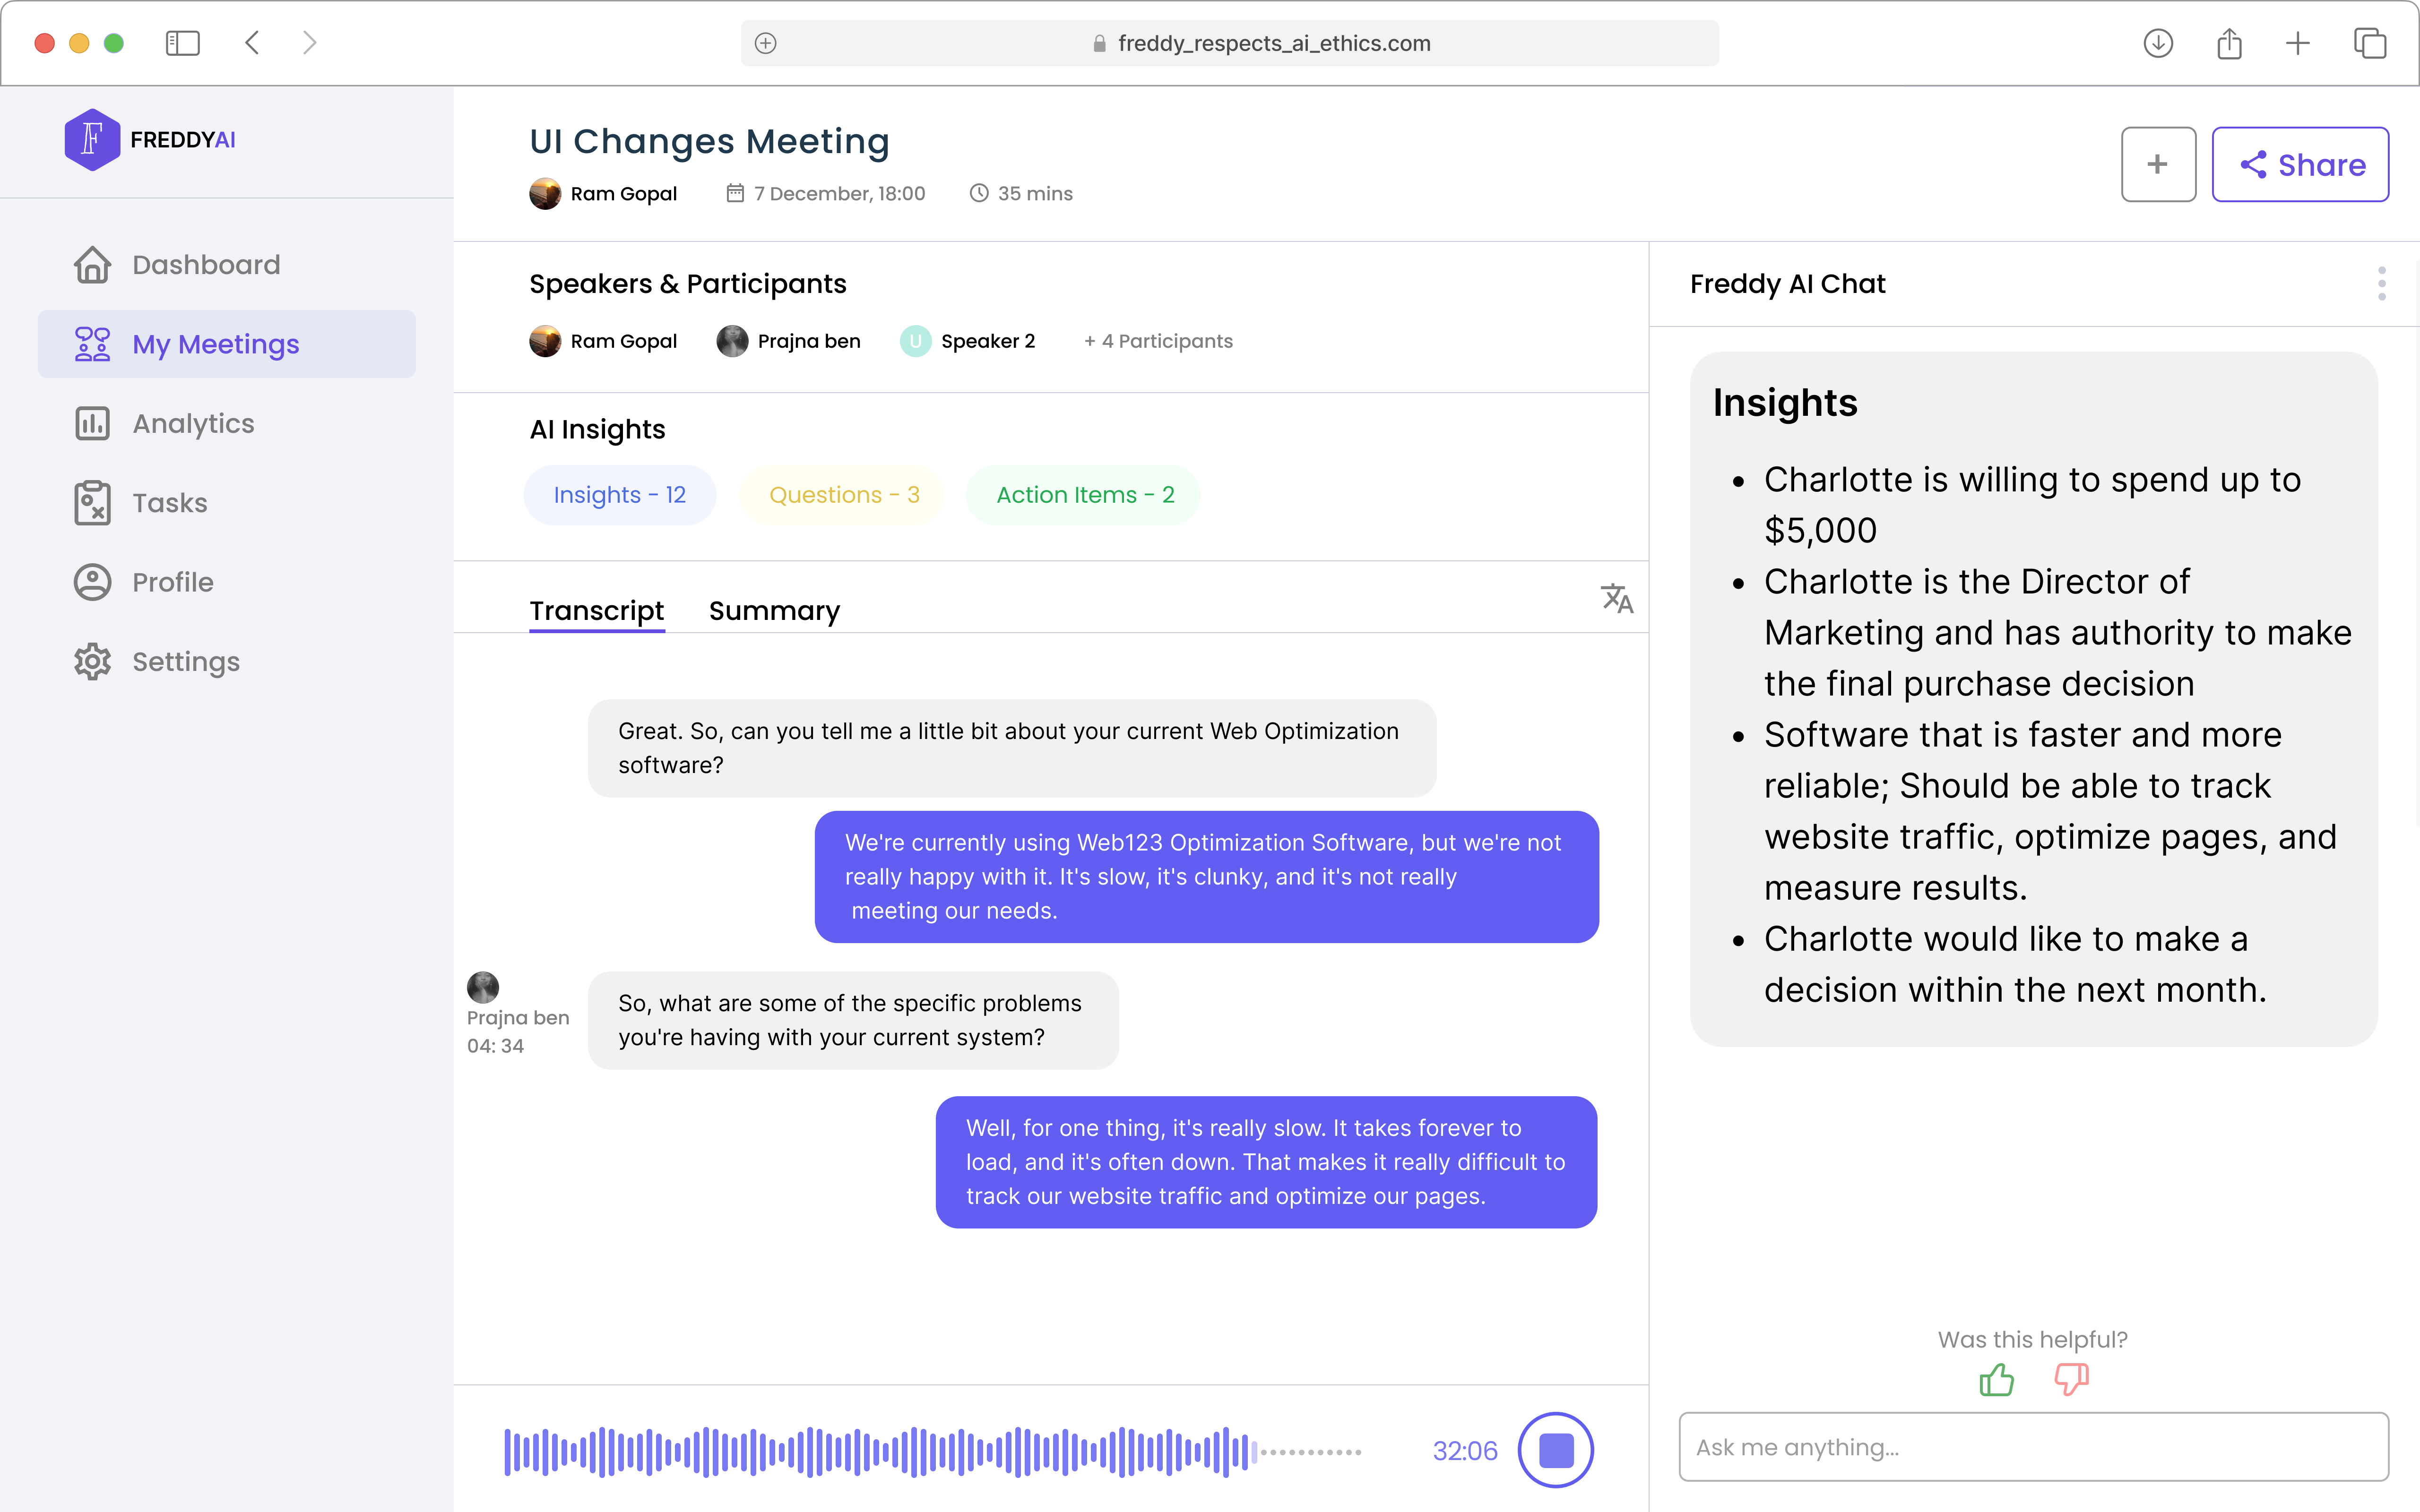2420x1512 pixels.
Task: Open the browser downloads menu
Action: tap(2159, 43)
